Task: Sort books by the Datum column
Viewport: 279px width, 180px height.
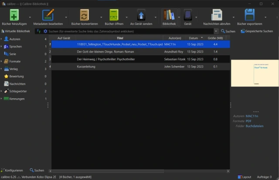Action: coord(193,38)
